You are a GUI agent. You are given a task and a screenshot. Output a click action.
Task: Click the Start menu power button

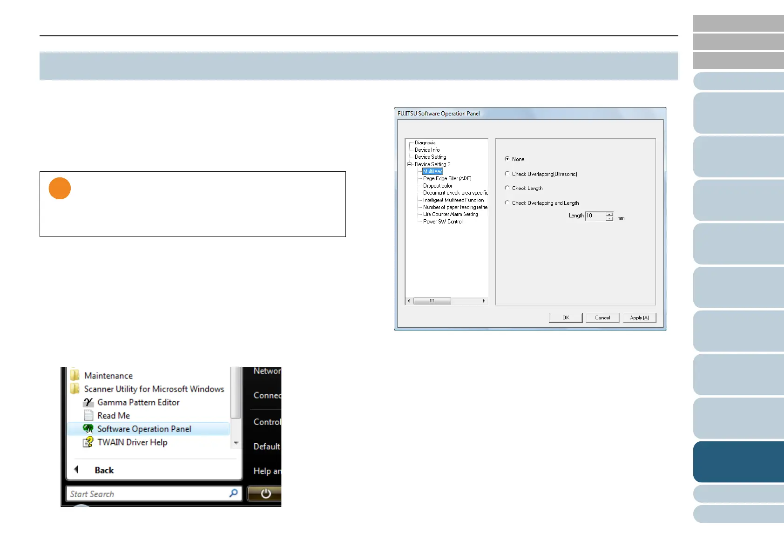tap(265, 493)
